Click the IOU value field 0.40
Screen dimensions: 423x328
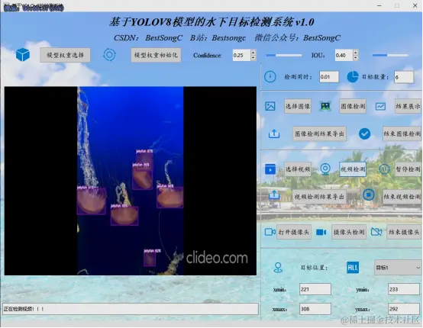(x=344, y=55)
